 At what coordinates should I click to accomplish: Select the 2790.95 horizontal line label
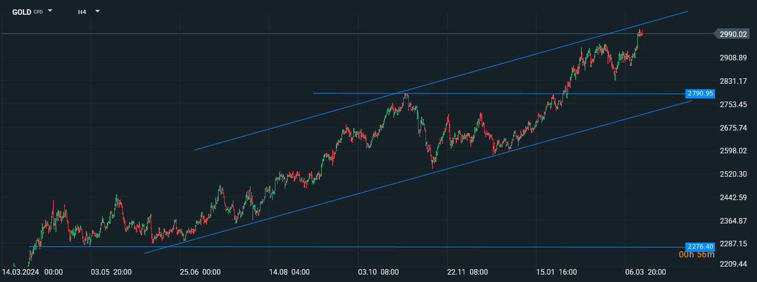pos(701,94)
